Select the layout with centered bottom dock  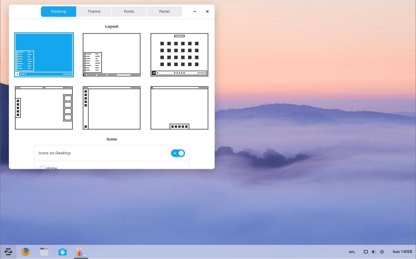[x=179, y=108]
